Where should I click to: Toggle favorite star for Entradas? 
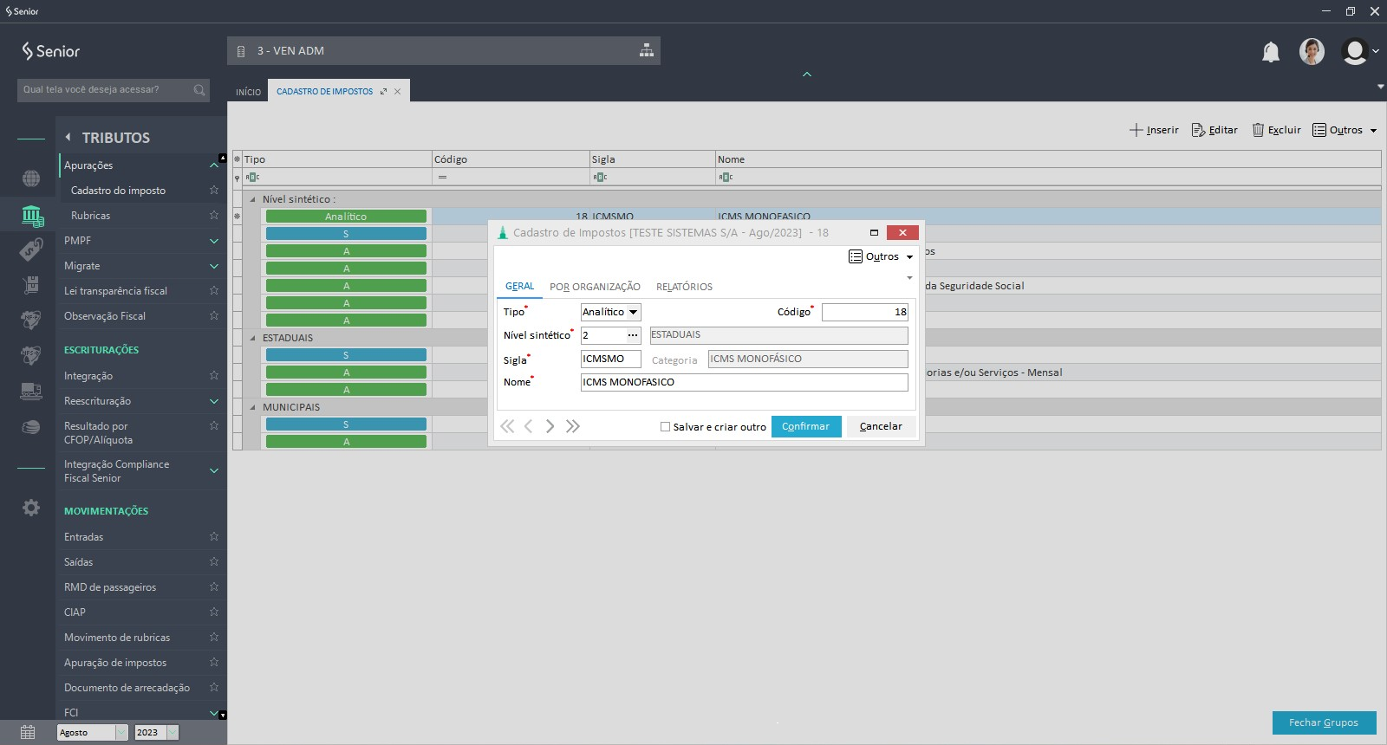(213, 537)
